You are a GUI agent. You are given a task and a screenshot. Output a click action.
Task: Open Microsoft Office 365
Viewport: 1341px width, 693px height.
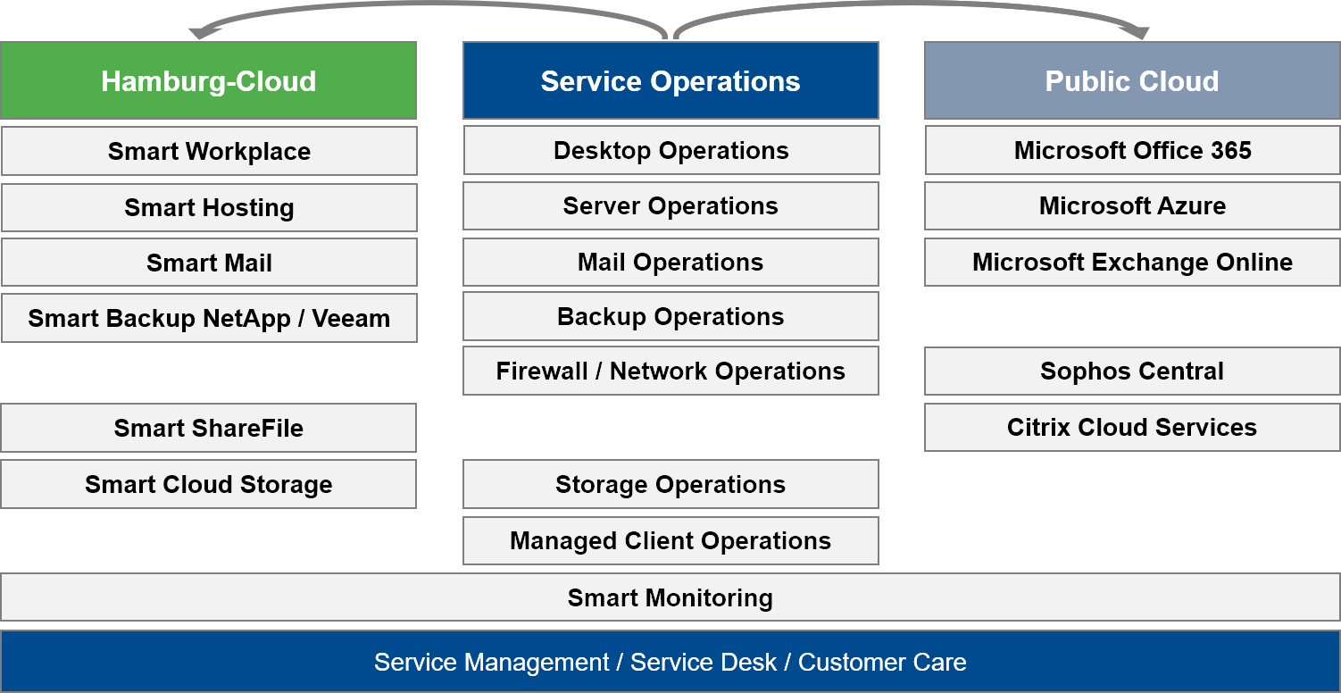[1132, 150]
